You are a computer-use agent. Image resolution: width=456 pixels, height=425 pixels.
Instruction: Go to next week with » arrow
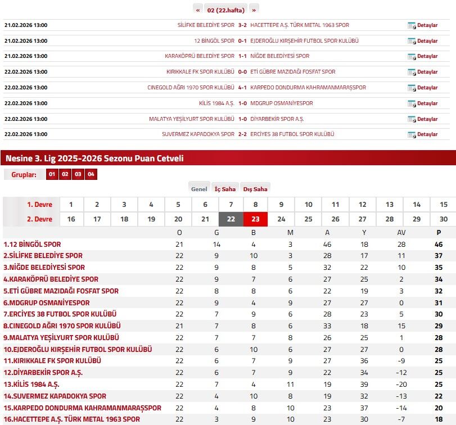(x=254, y=10)
